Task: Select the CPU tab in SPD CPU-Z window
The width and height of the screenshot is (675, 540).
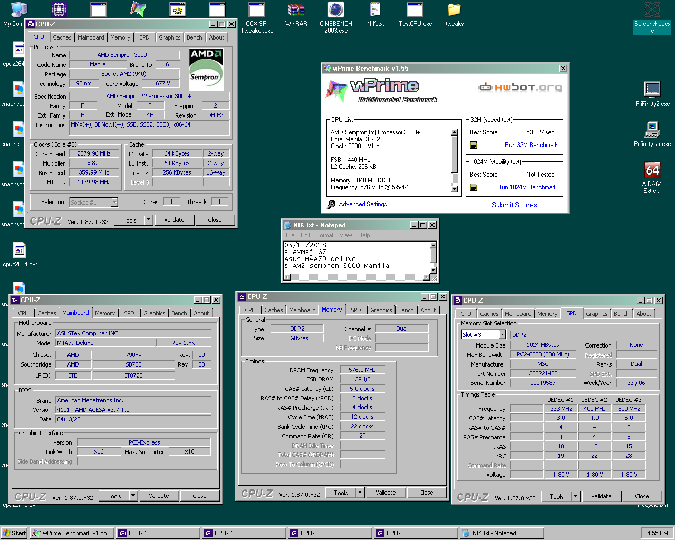Action: [466, 314]
